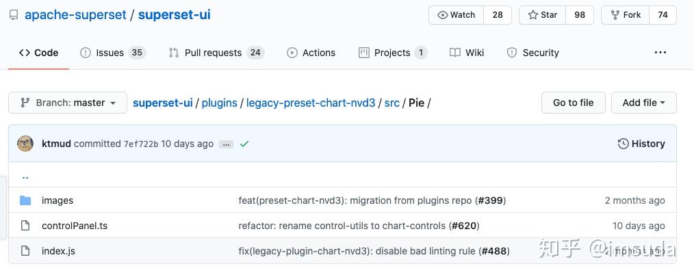Click the Go to file button
694x277 pixels.
573,103
